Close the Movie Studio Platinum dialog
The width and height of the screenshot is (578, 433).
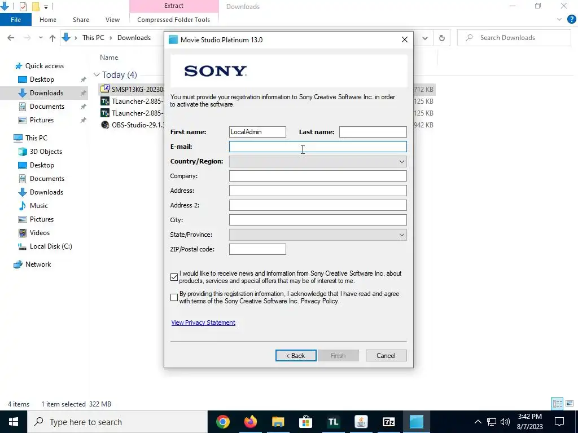coord(404,39)
